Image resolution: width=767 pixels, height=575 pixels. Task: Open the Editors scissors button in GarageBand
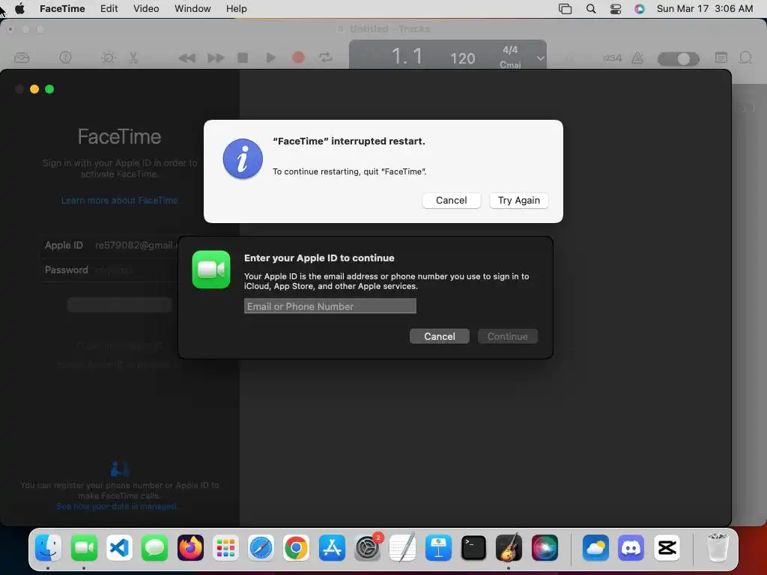[x=133, y=58]
